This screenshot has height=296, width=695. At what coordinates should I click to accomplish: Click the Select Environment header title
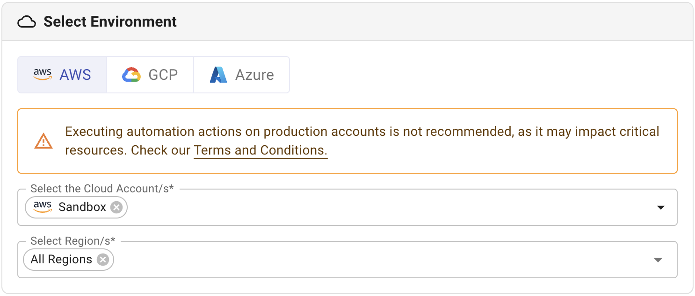tap(110, 22)
